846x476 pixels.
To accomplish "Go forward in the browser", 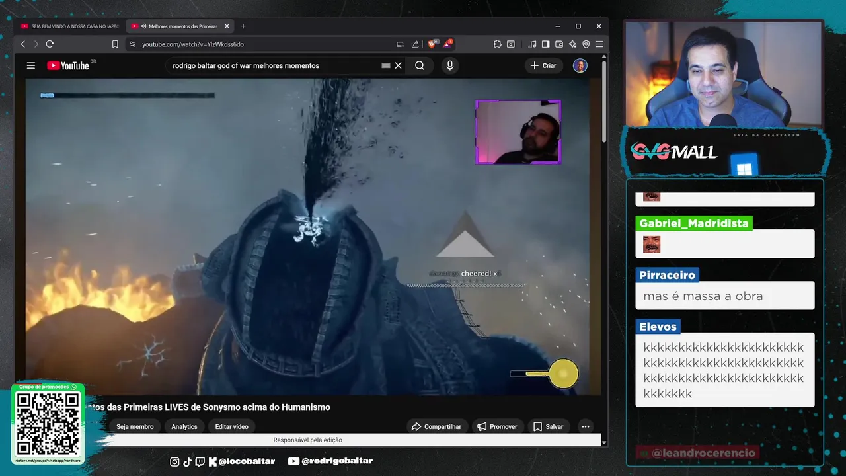I will pos(36,44).
